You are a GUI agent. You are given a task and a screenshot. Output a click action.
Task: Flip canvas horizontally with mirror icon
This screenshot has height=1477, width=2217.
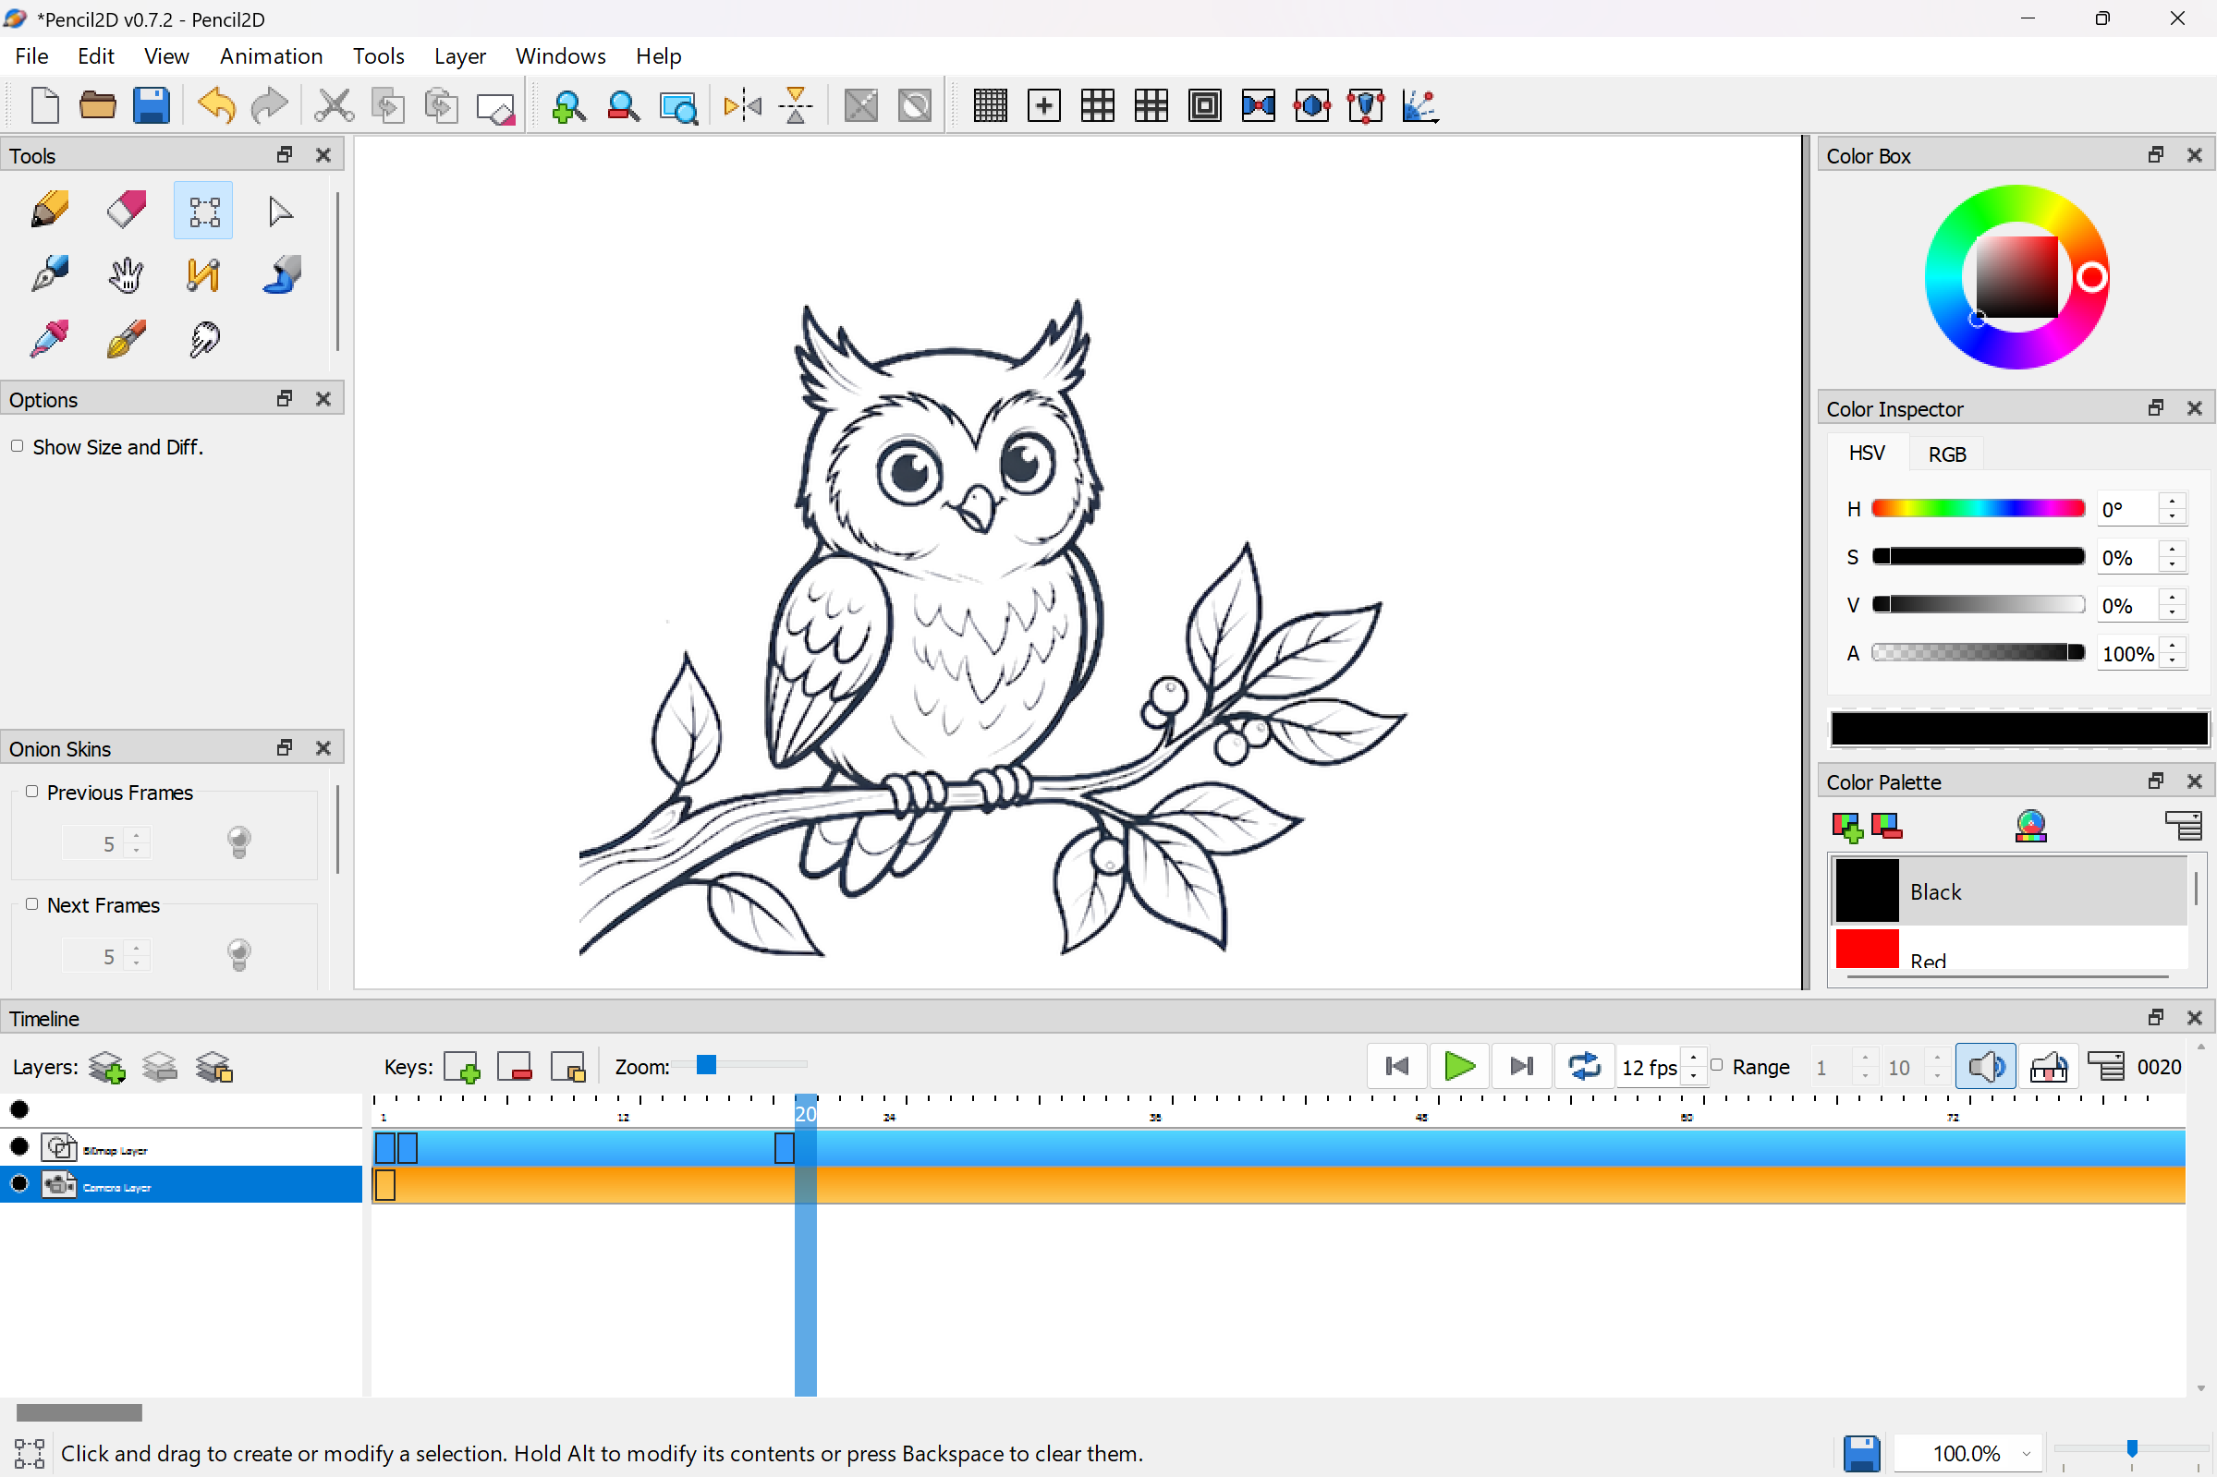click(742, 105)
